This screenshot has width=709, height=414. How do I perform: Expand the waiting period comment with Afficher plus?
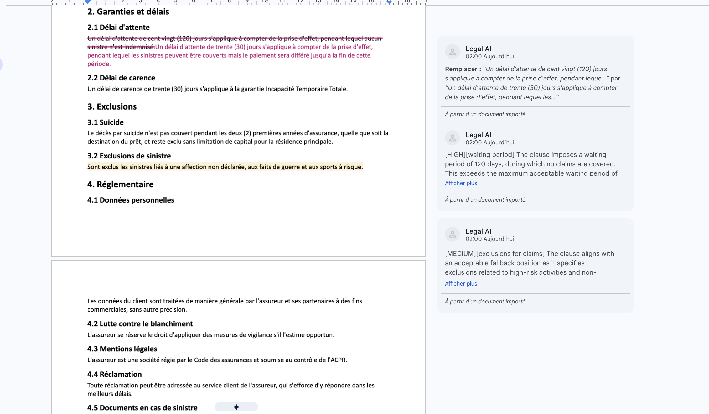pyautogui.click(x=461, y=183)
